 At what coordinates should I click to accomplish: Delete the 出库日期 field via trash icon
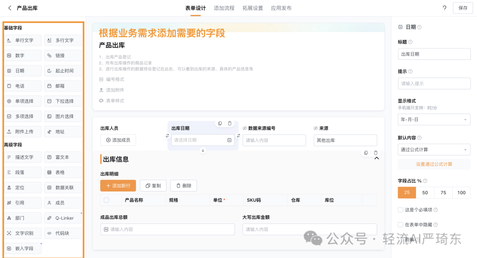coord(230,124)
